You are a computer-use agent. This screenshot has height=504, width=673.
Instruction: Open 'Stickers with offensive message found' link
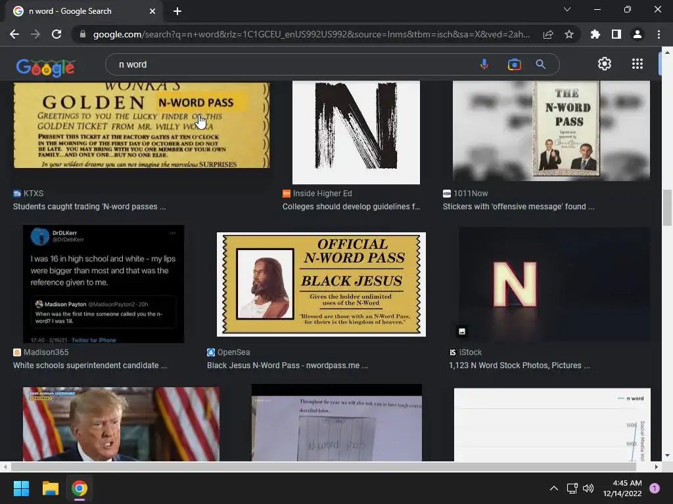[519, 207]
